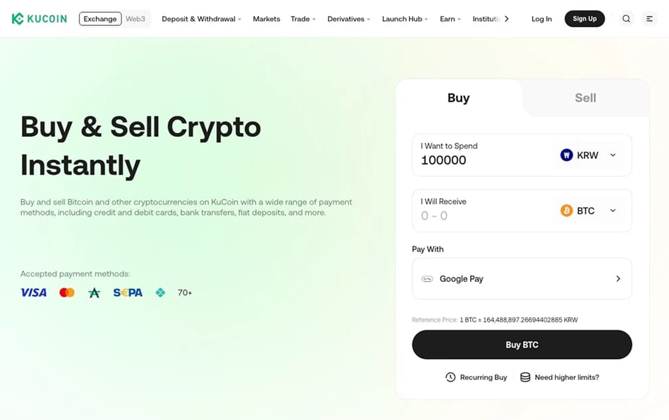This screenshot has width=669, height=420.
Task: Select the Mastercard payment icon
Action: 67,292
